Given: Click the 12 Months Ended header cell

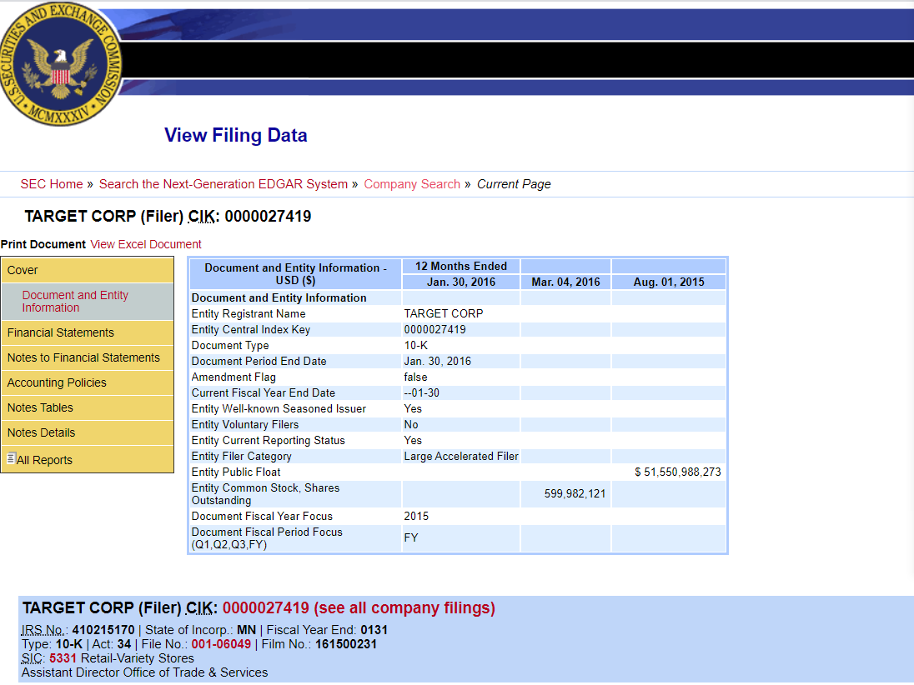Looking at the screenshot, I should click(x=461, y=266).
